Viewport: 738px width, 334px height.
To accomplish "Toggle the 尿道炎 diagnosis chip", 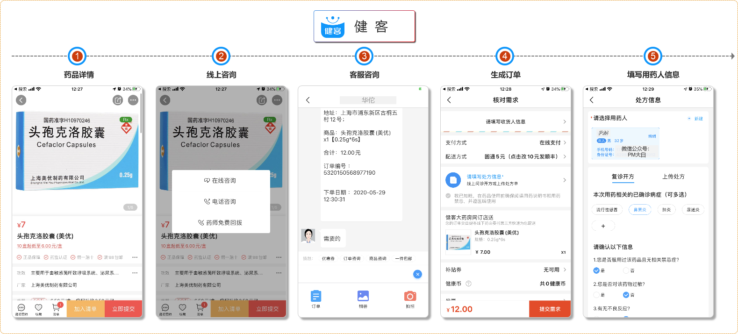I will 693,210.
